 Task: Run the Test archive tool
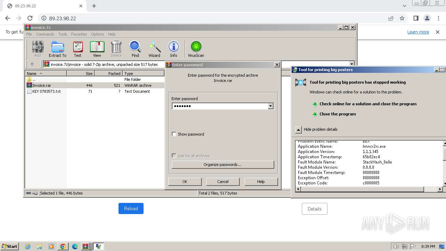pos(78,49)
